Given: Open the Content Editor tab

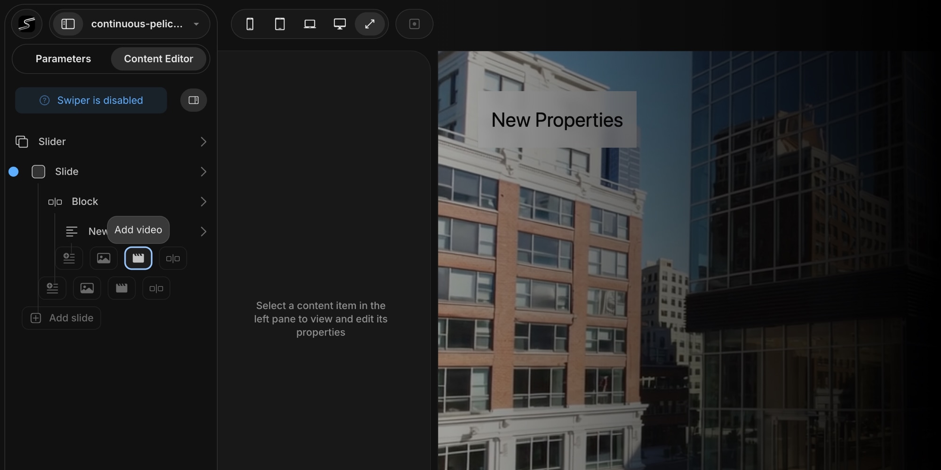Looking at the screenshot, I should point(159,59).
